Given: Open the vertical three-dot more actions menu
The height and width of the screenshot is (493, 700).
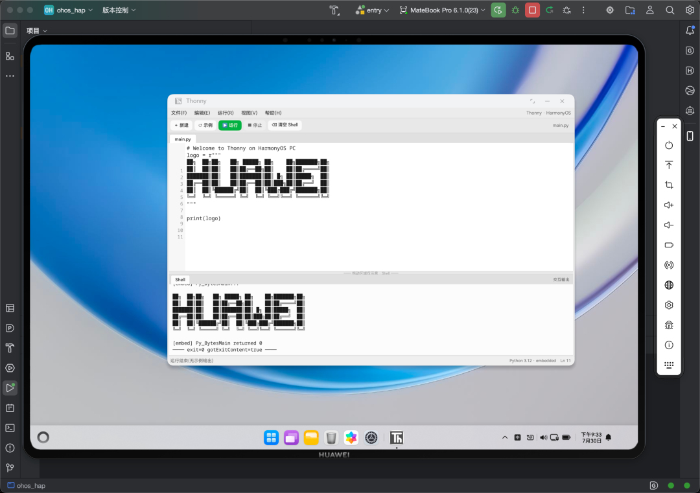Looking at the screenshot, I should tap(583, 10).
